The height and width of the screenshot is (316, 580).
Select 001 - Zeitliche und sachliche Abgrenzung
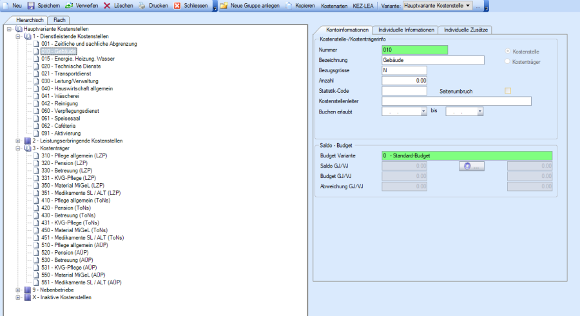(x=89, y=44)
